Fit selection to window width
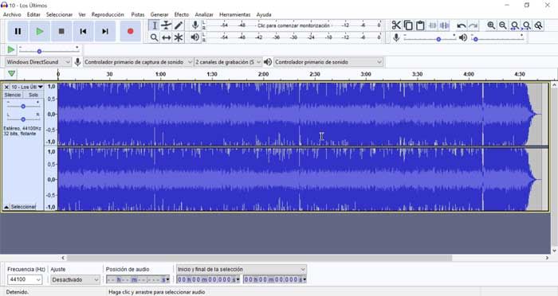Viewport: 558px width, 296px height. [x=515, y=25]
